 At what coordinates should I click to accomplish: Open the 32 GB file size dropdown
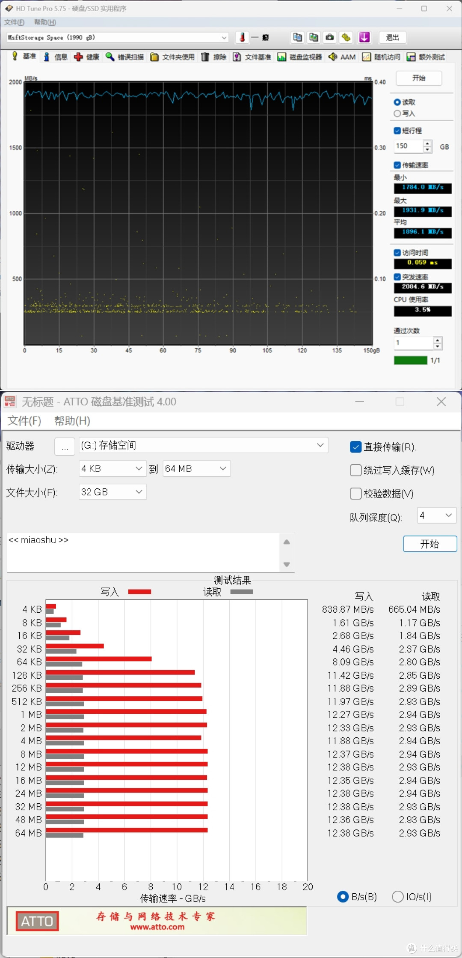tap(113, 492)
